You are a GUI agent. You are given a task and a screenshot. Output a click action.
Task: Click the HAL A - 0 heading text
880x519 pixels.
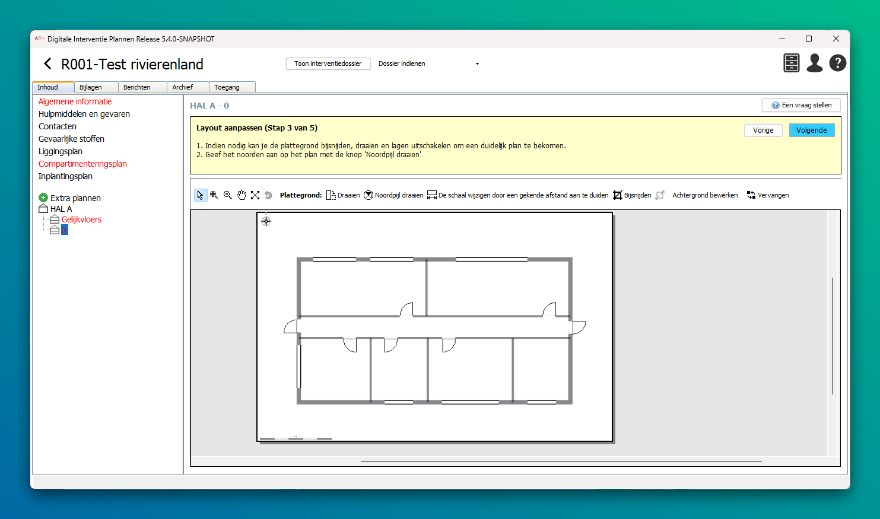[209, 106]
